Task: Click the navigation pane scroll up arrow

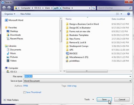Action: (61, 18)
